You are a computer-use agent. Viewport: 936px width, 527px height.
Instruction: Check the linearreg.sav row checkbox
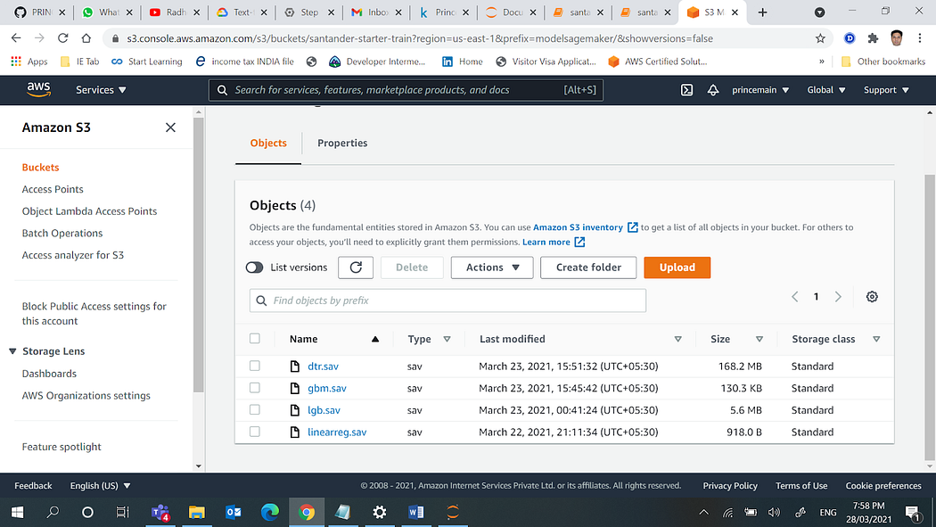pos(255,432)
